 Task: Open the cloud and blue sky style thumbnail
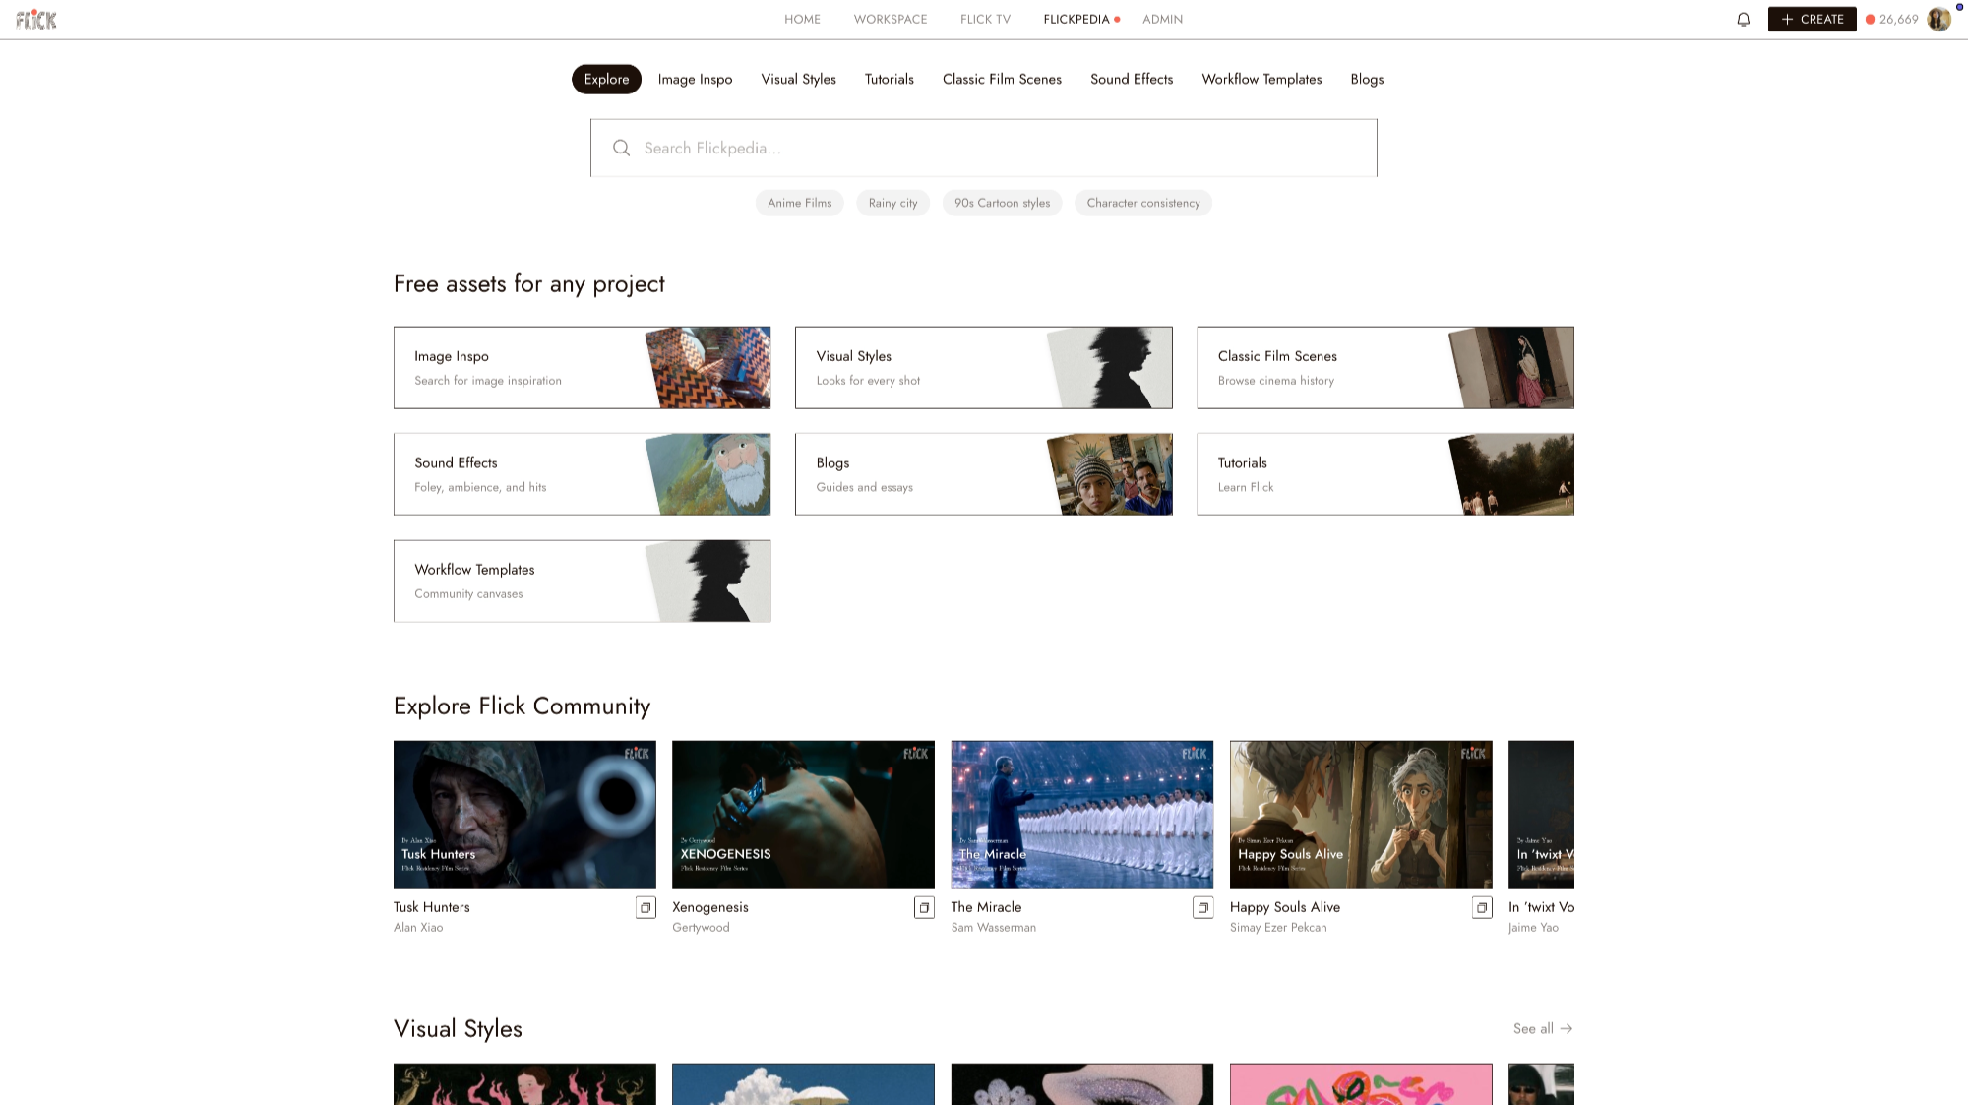803,1084
